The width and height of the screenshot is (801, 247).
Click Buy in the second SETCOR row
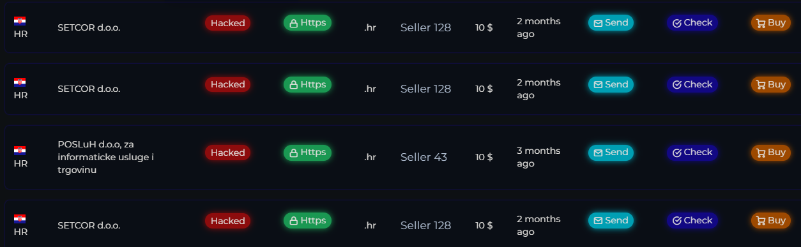[x=770, y=85]
